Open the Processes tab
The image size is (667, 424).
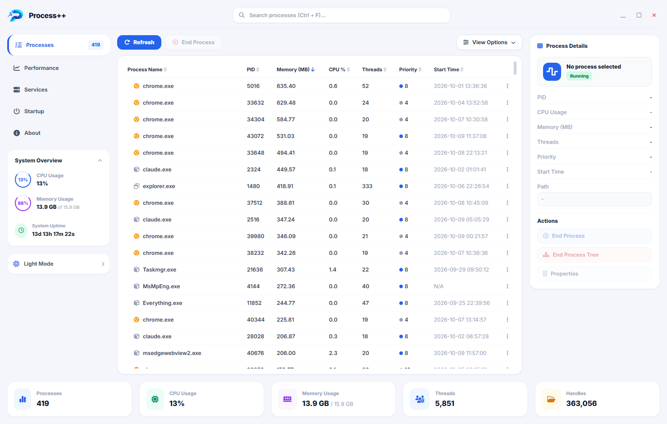[x=59, y=45]
